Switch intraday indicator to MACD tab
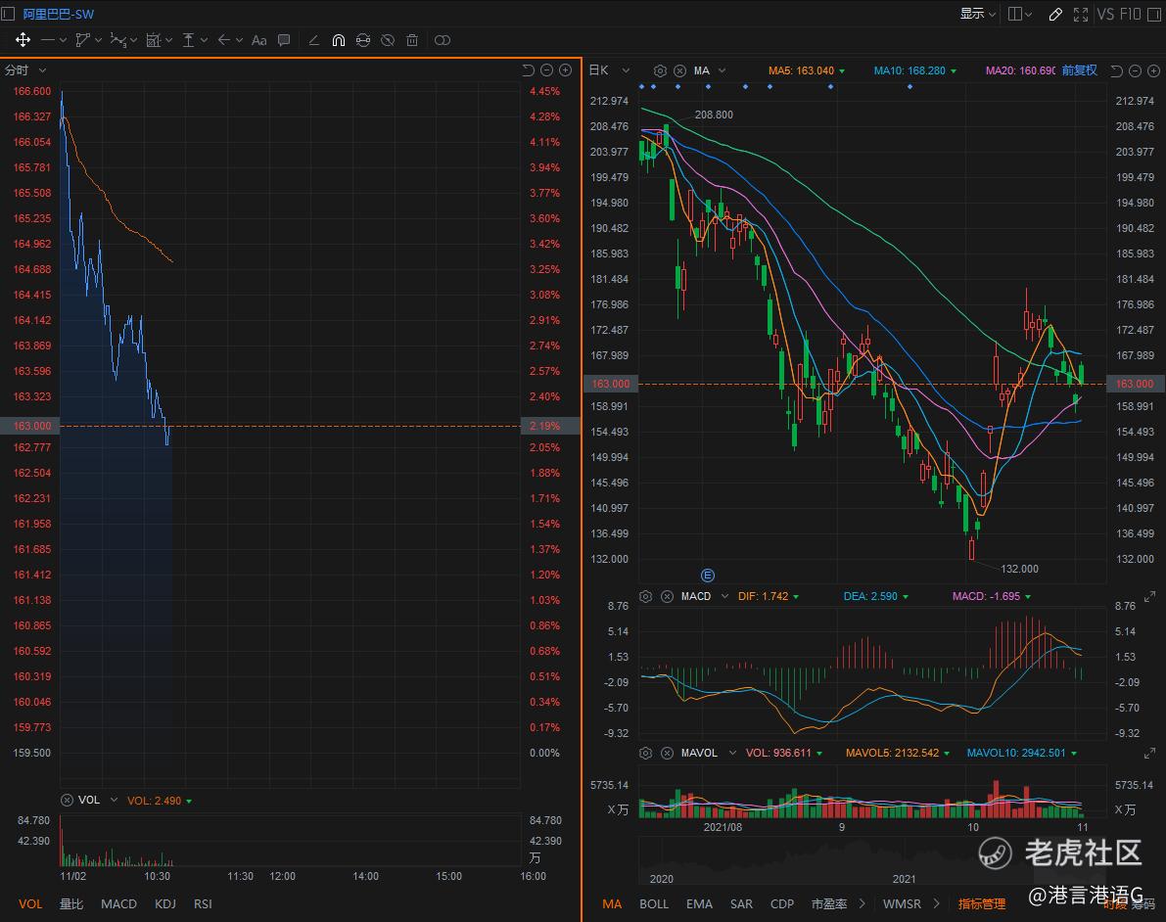Image resolution: width=1166 pixels, height=922 pixels. tap(119, 903)
